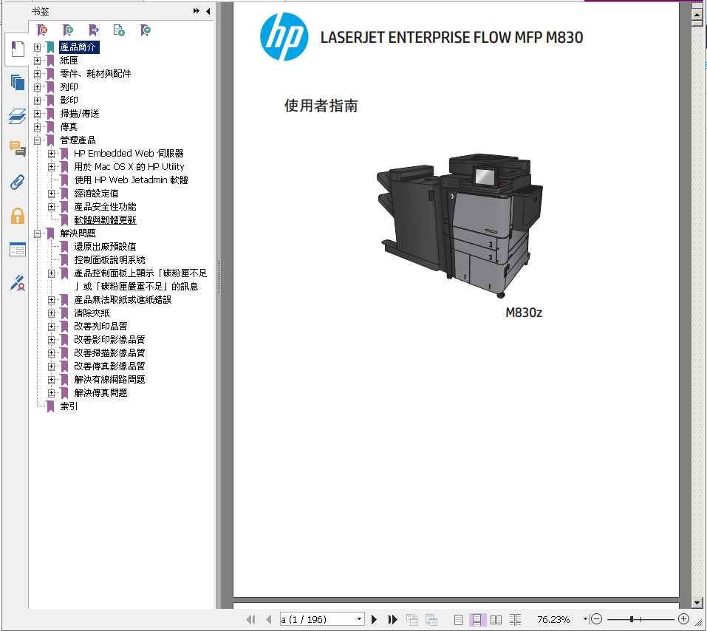The height and width of the screenshot is (631, 707).
Task: Open the 改善列印品質 bookmark
Action: [x=100, y=326]
